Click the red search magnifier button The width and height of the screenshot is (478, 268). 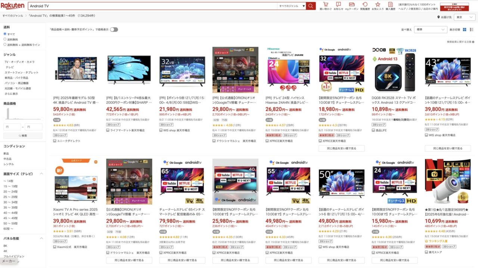tap(311, 6)
